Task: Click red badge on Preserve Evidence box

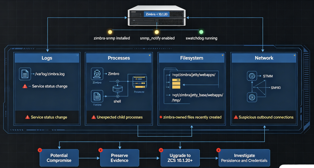Action: [x=100, y=150]
